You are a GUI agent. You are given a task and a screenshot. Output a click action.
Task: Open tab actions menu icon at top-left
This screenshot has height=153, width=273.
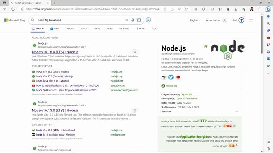click(4, 3)
